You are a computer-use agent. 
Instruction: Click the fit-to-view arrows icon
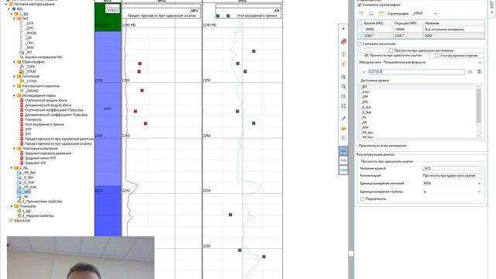pyautogui.click(x=343, y=106)
